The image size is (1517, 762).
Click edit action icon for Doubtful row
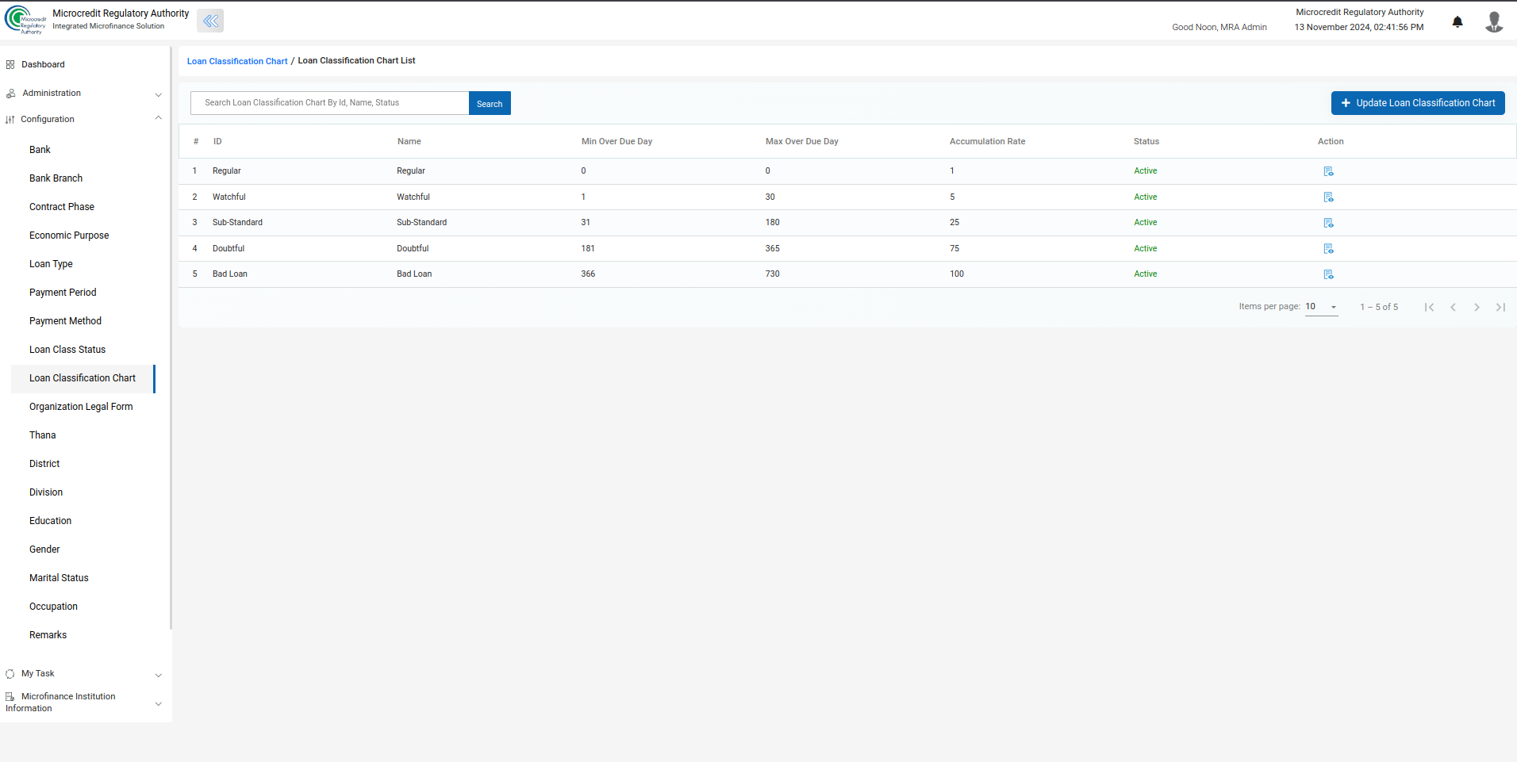[1328, 249]
